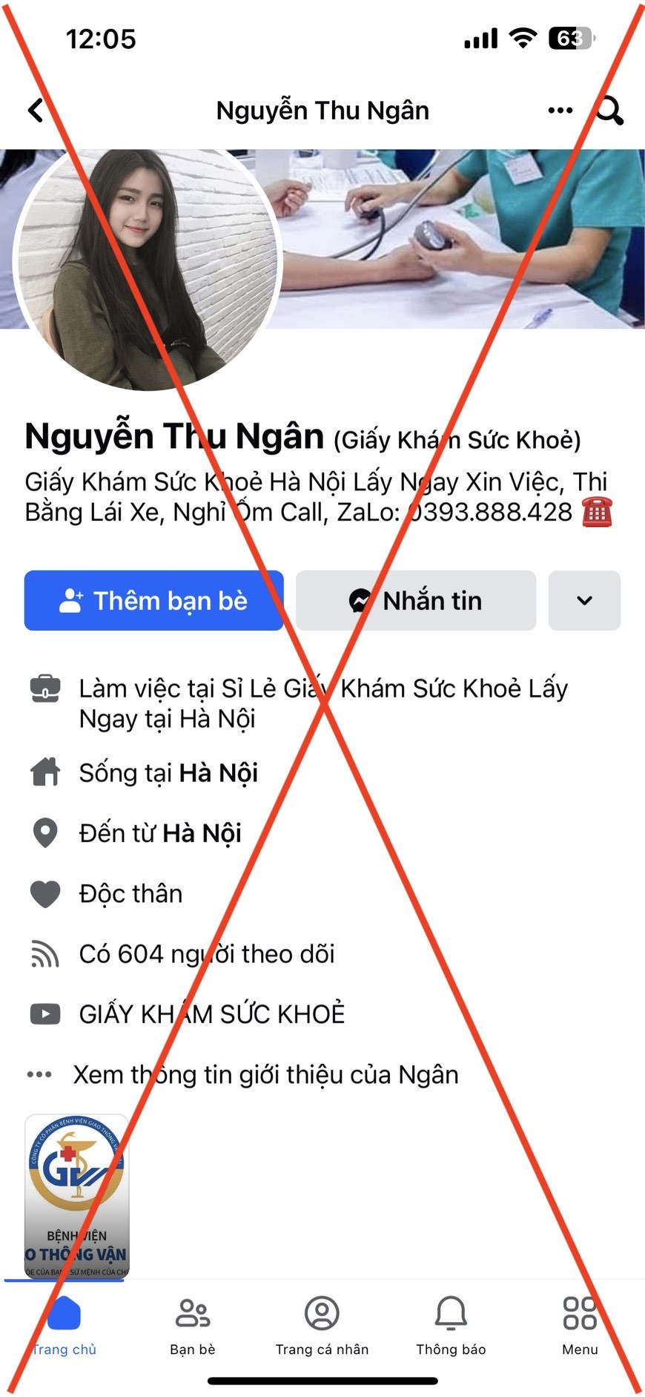Open the Menu tab
Screen dimensions: 645x1397
pyautogui.click(x=580, y=1326)
